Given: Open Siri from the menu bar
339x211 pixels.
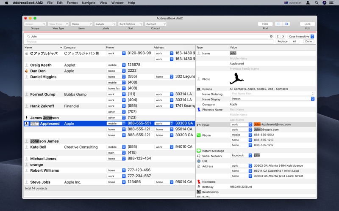Looking at the screenshot, I should point(324,3).
